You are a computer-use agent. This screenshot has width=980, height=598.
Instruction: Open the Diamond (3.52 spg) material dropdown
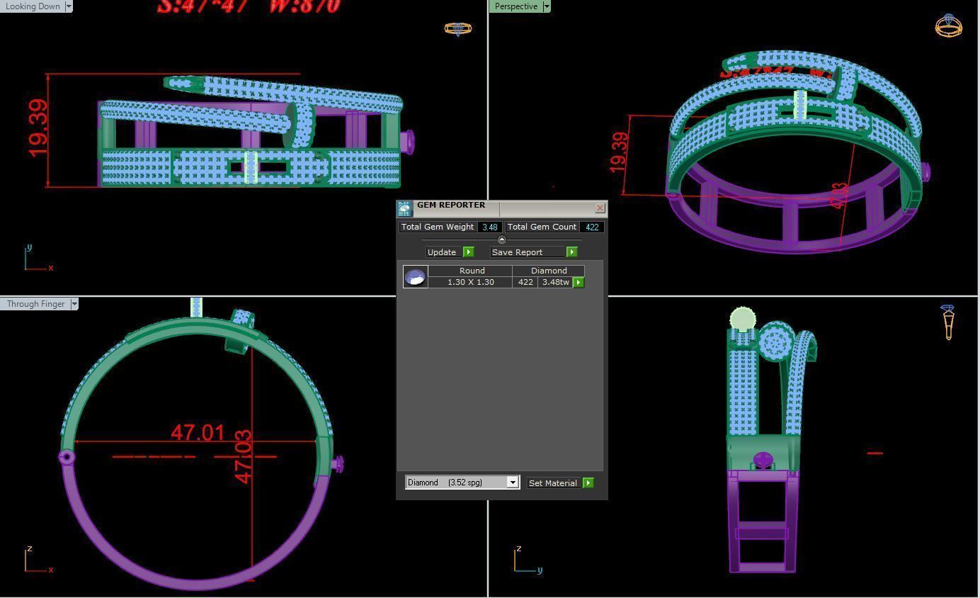[513, 483]
